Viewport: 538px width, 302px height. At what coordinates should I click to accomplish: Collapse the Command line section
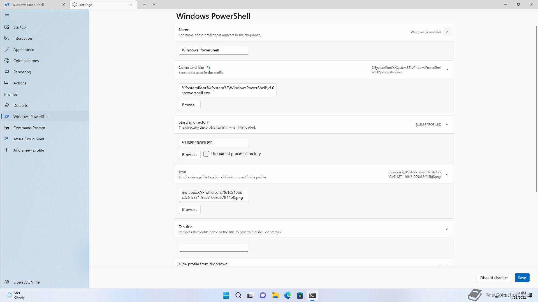[447, 70]
